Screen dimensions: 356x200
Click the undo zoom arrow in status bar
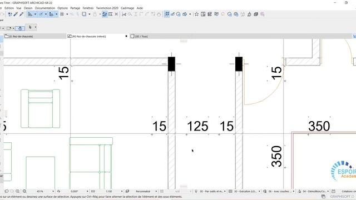(6, 191)
